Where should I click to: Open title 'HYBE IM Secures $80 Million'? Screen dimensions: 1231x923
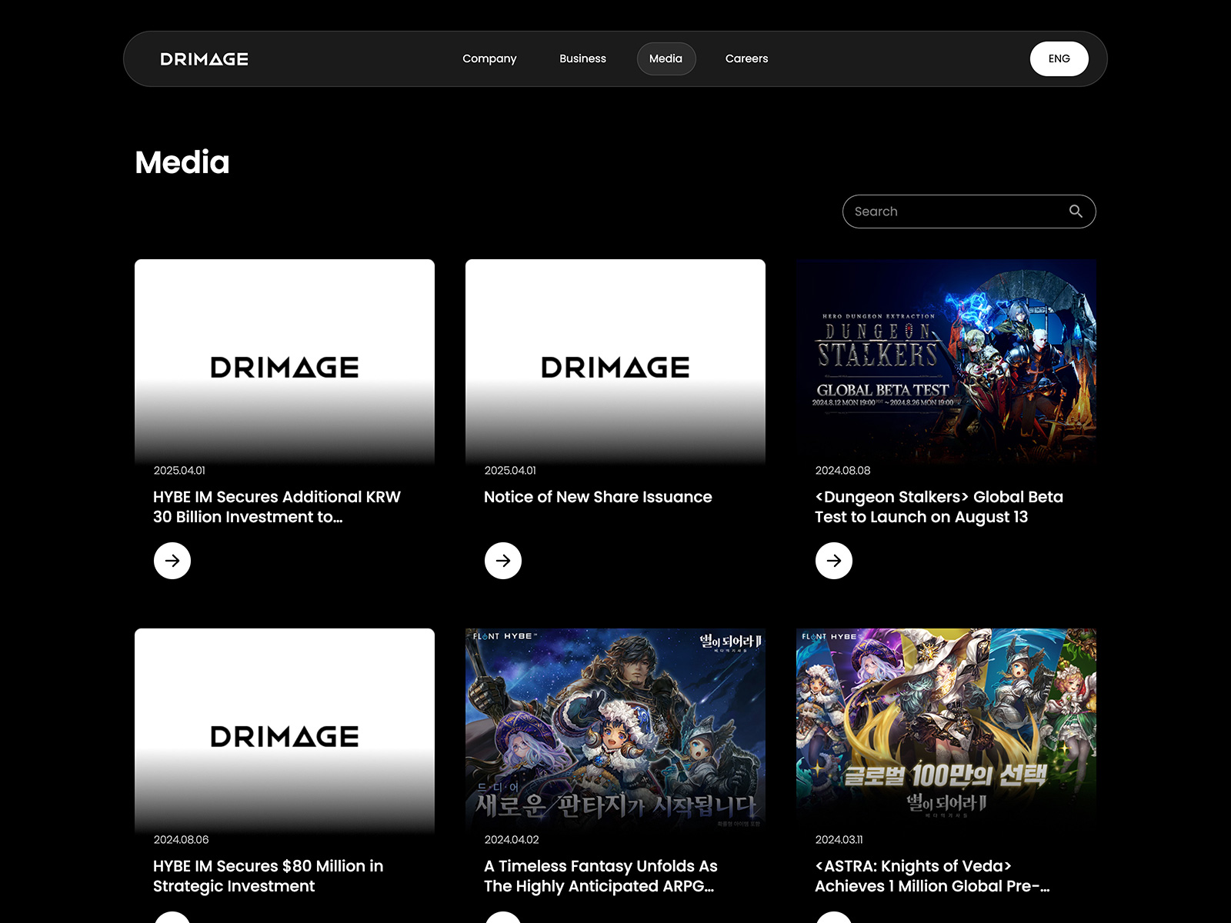[268, 876]
